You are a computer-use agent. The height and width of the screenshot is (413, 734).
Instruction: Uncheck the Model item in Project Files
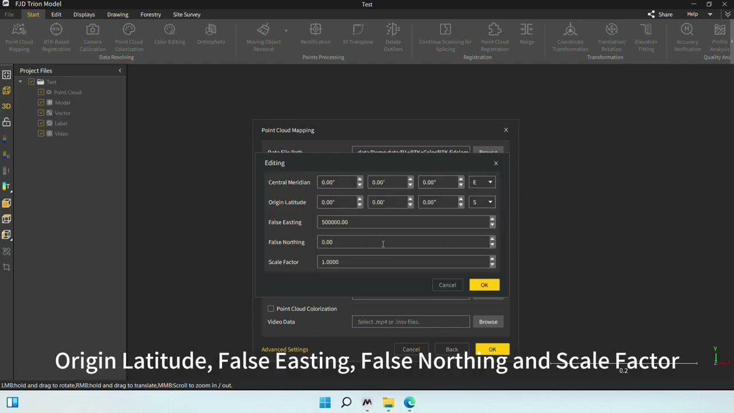(41, 103)
